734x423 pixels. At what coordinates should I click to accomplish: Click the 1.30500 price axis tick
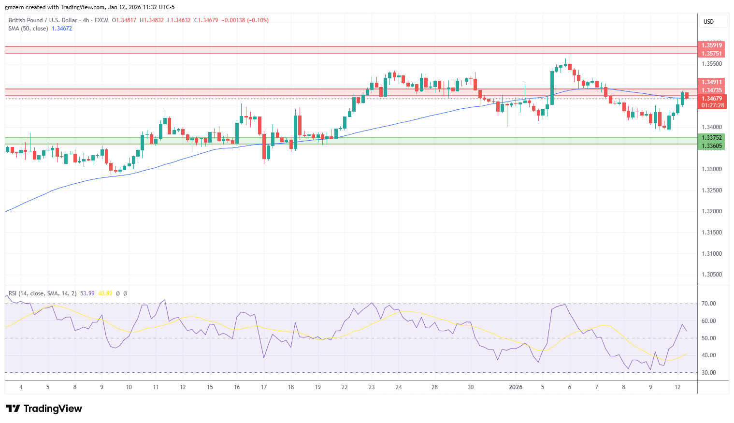(712, 275)
